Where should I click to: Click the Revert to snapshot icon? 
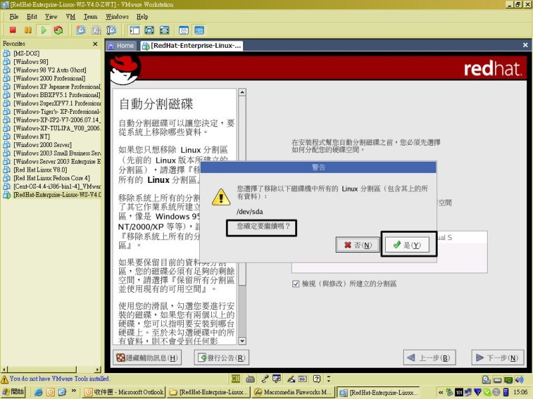[96, 30]
